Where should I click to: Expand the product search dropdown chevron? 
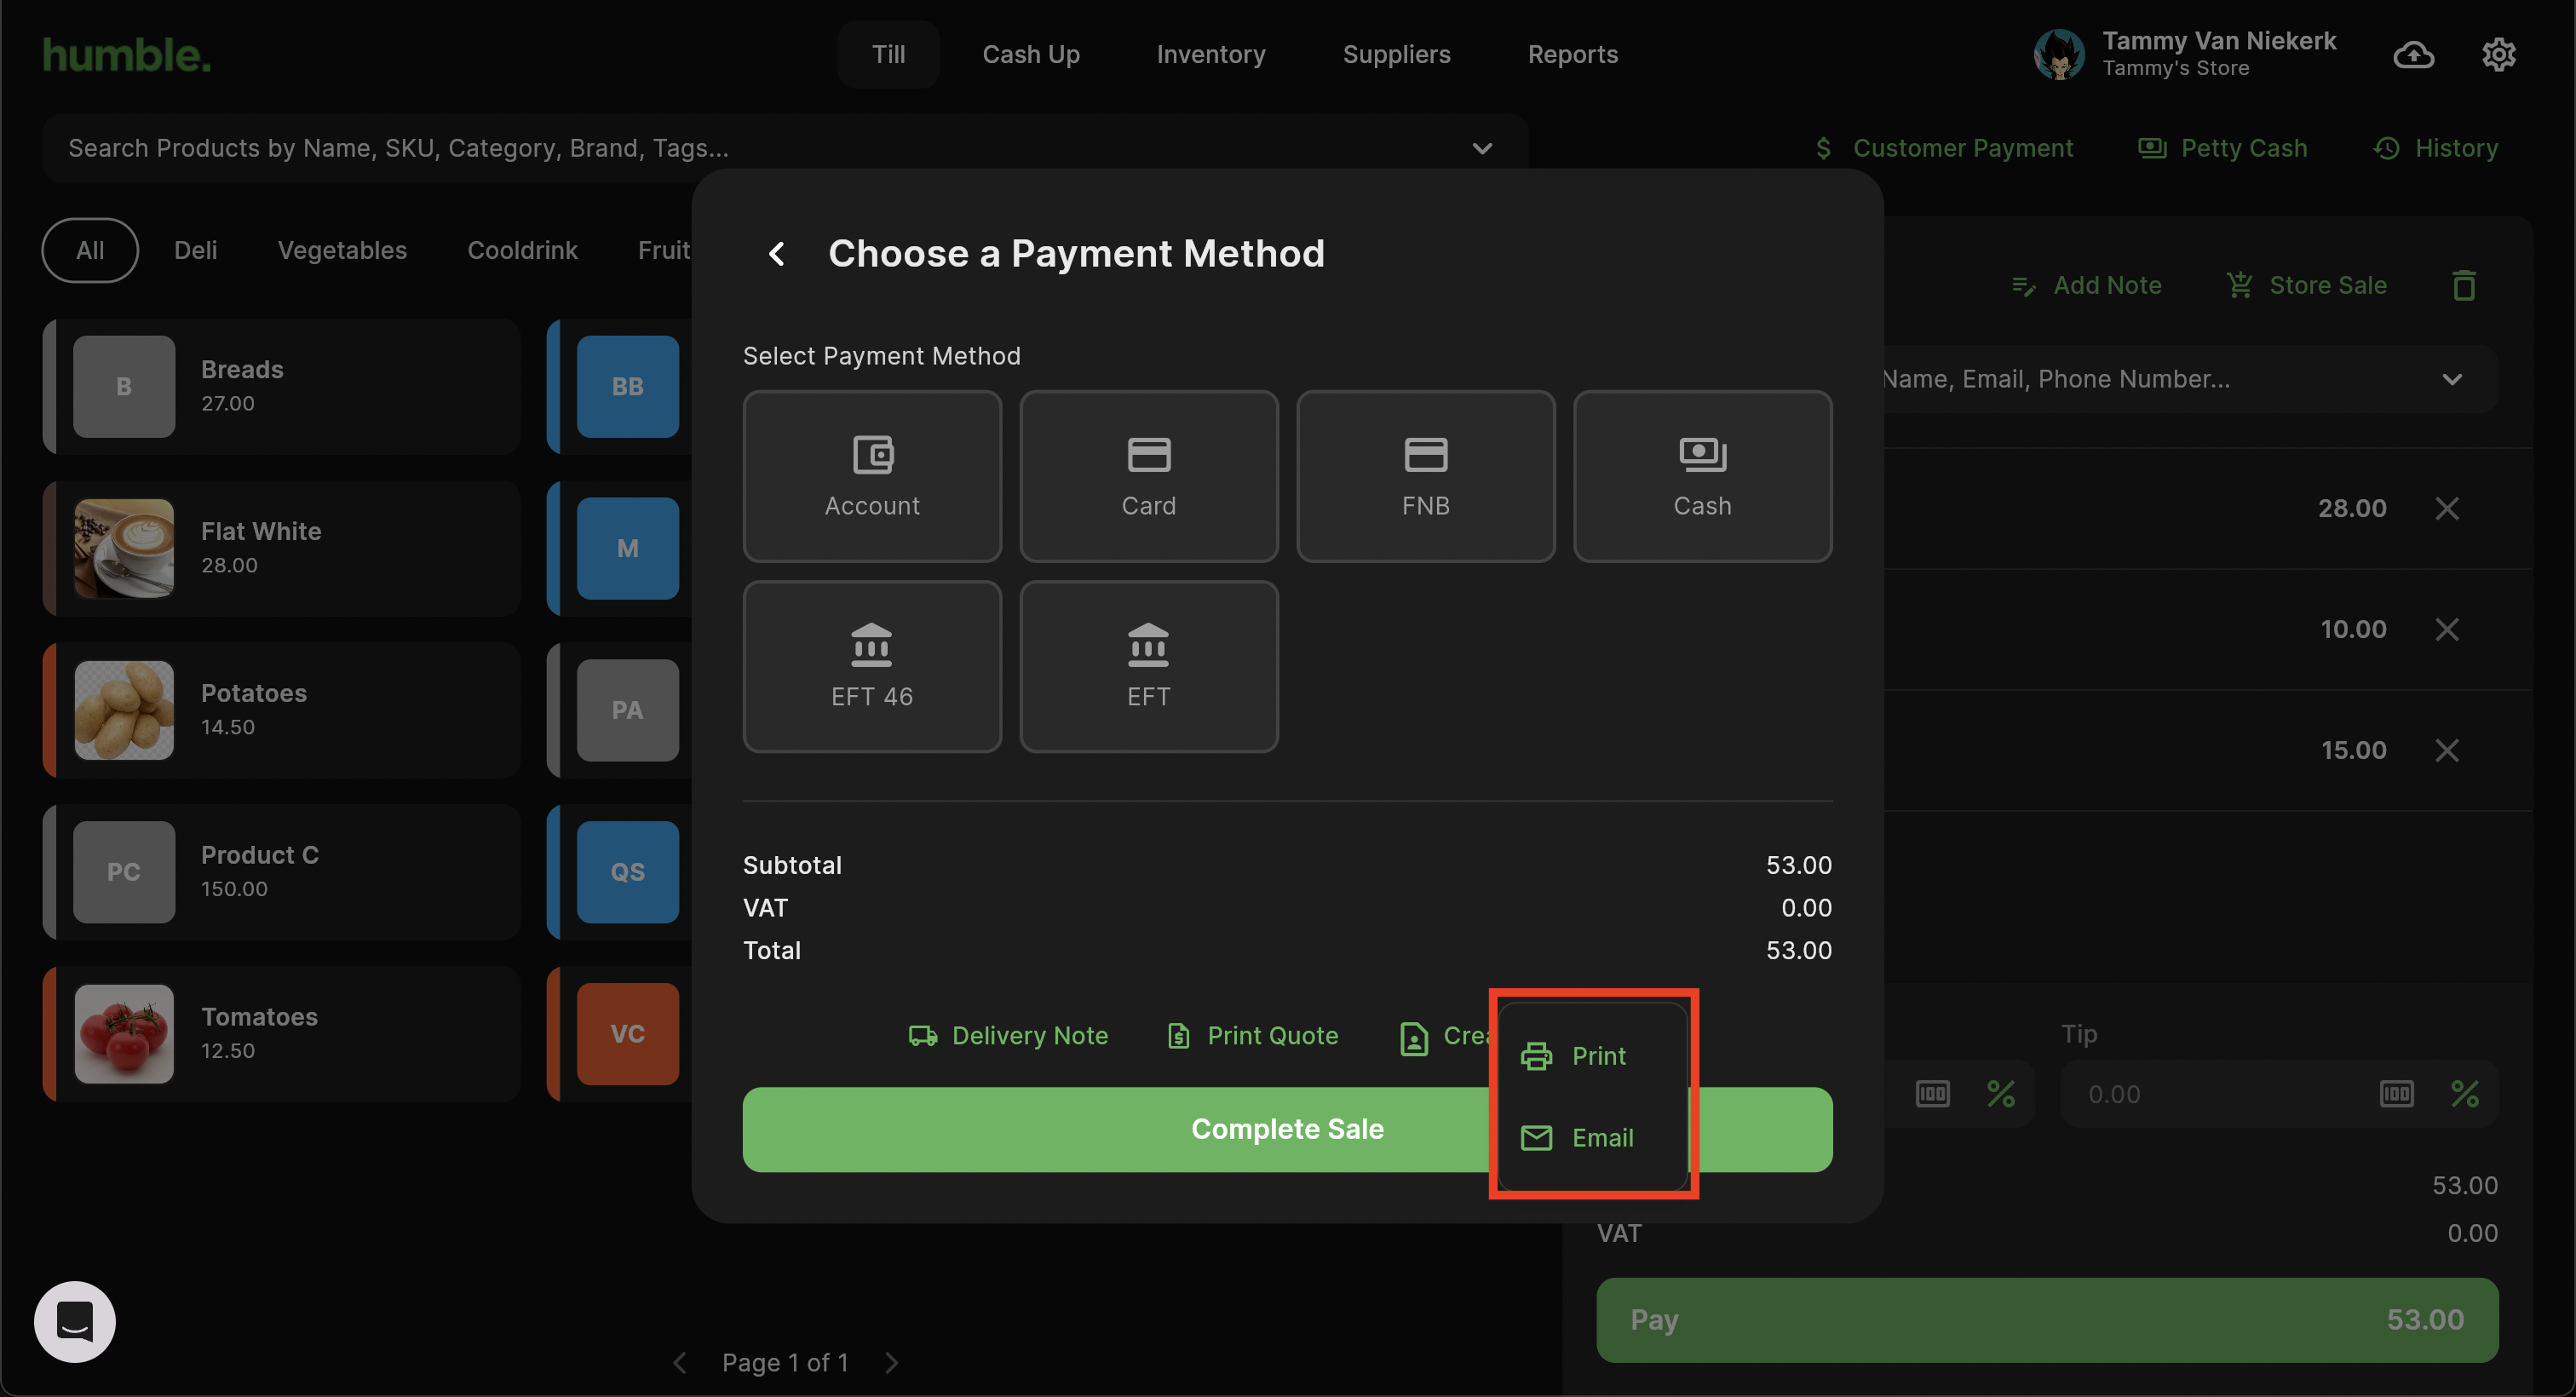click(x=1482, y=148)
